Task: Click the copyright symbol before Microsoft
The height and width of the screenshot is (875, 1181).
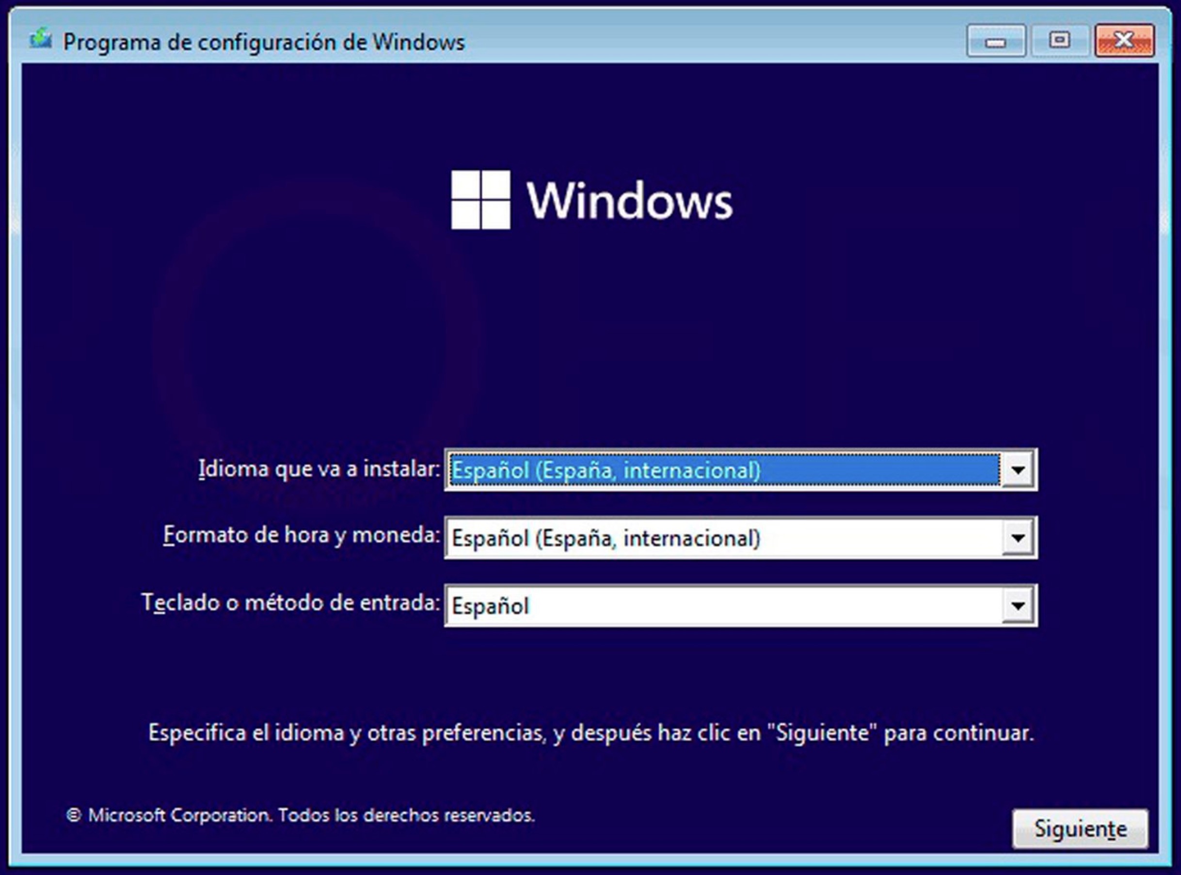Action: (x=74, y=815)
